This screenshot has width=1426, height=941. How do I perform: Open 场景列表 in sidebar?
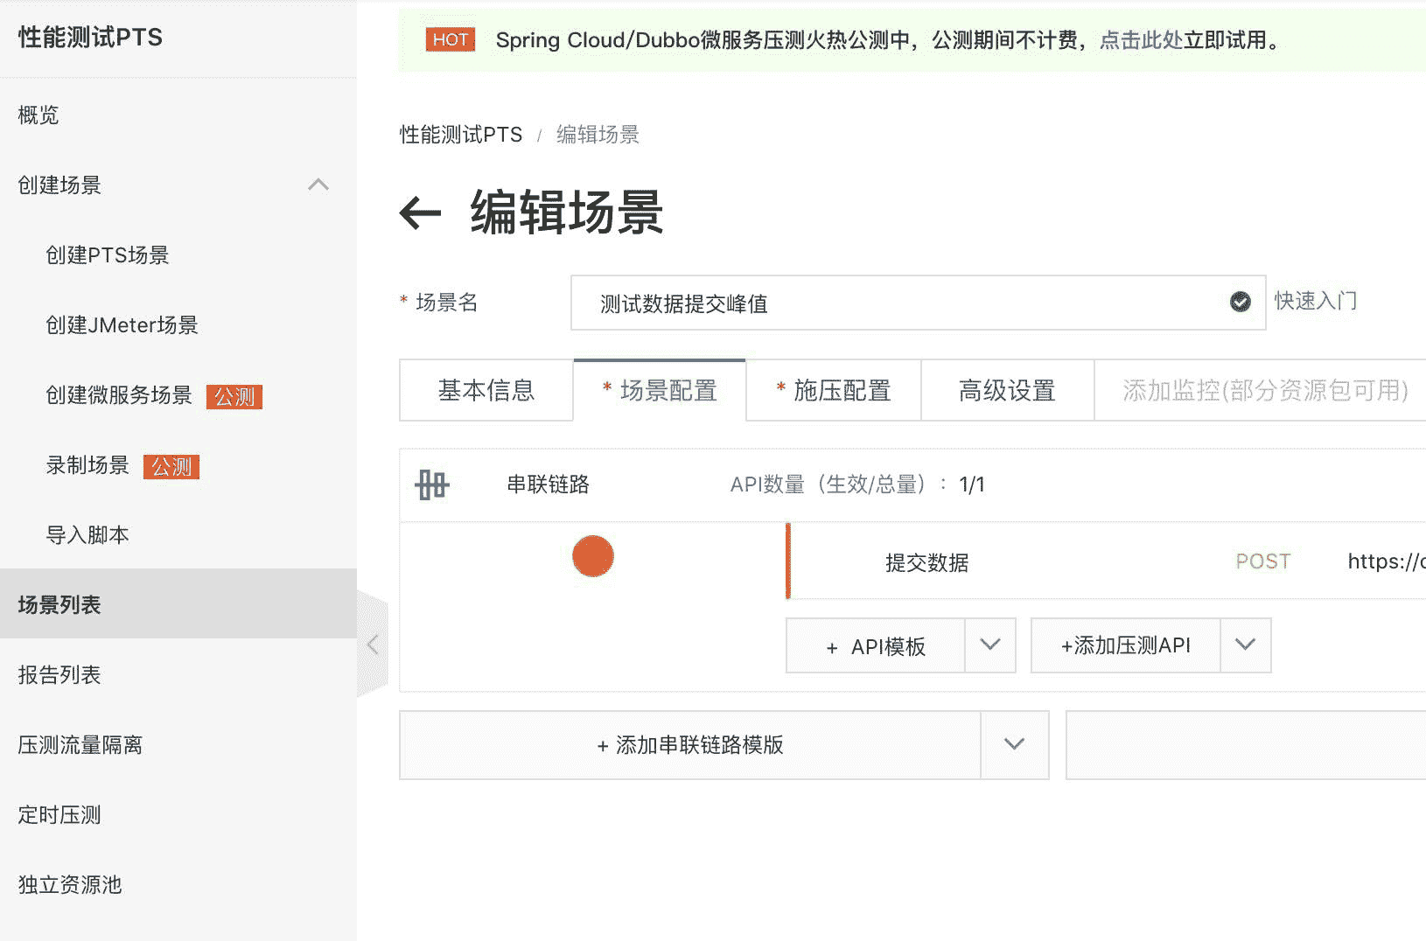click(x=178, y=603)
